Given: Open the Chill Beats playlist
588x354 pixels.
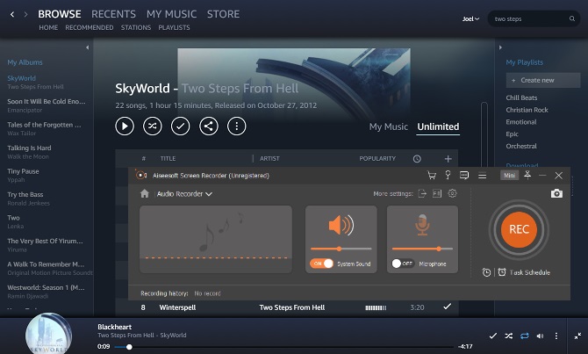Looking at the screenshot, I should click(521, 98).
